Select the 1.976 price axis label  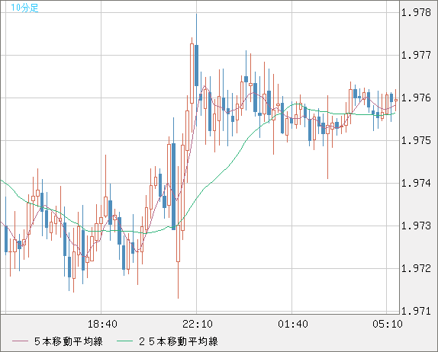coord(416,98)
